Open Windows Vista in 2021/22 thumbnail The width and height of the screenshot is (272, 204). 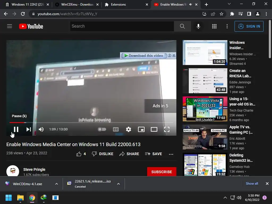coord(205,109)
